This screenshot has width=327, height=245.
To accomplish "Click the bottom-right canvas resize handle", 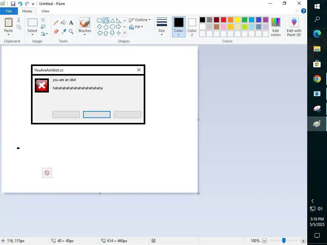I will [198, 193].
